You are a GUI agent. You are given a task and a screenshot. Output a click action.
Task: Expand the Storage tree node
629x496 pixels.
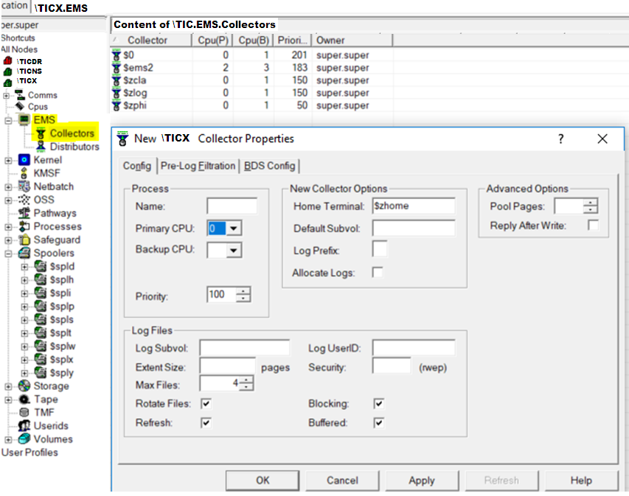coord(7,385)
